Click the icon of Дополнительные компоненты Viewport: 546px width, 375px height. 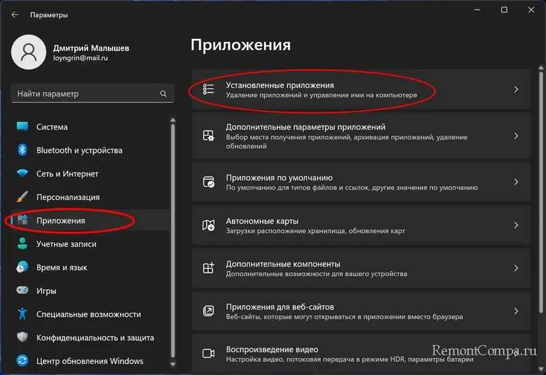coord(208,268)
